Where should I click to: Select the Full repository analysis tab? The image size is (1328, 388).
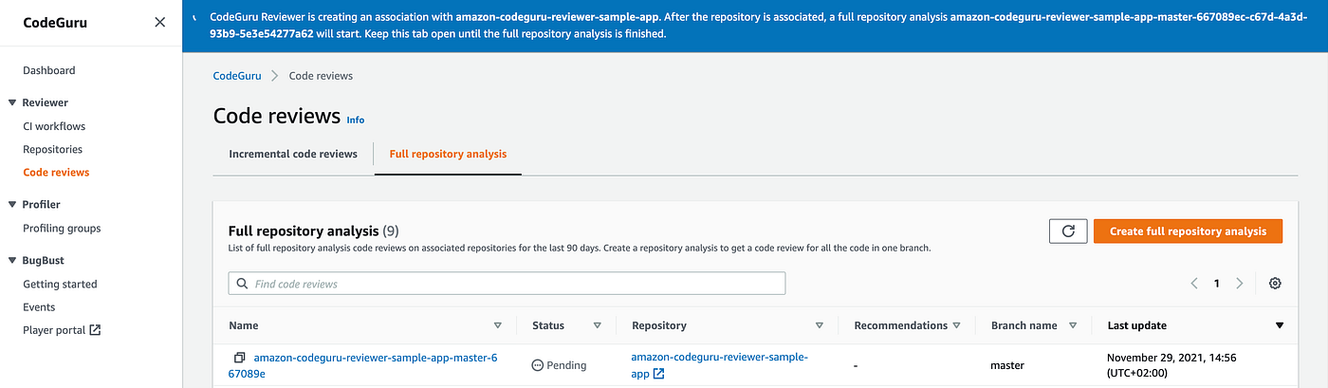pos(448,154)
